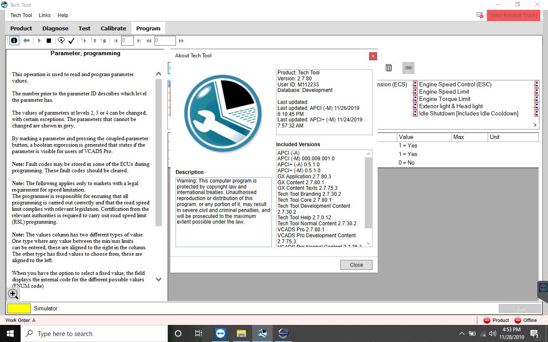The image size is (548, 342).
Task: Click up arrow of Included Versions list
Action: coord(368,154)
